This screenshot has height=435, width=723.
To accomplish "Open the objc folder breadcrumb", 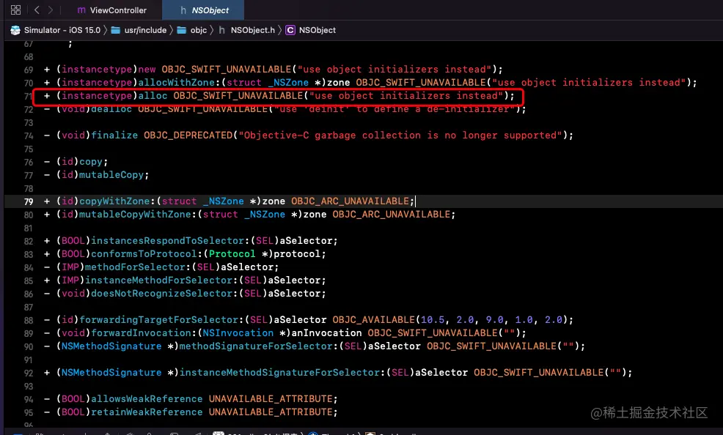I will (192, 30).
